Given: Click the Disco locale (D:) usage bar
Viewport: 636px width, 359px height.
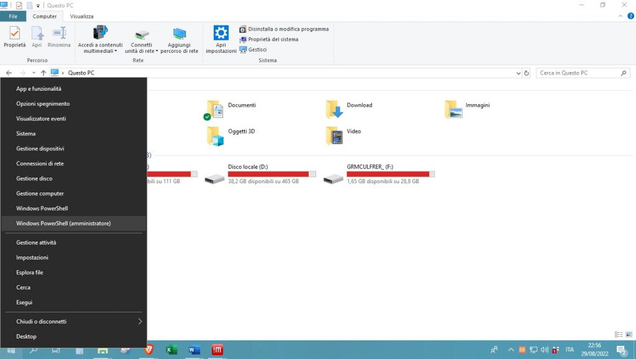Looking at the screenshot, I should [272, 175].
